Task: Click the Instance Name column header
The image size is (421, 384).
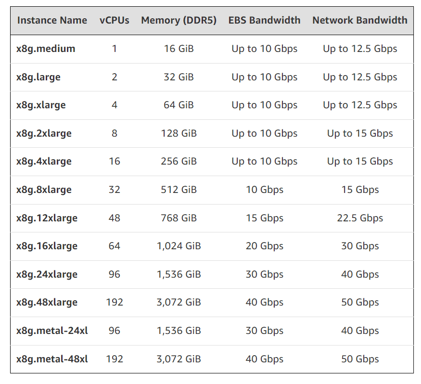Action: 52,20
